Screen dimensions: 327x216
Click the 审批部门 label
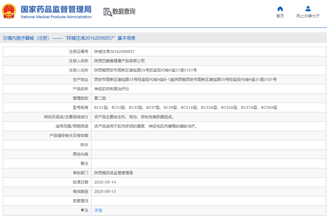pos(80,173)
